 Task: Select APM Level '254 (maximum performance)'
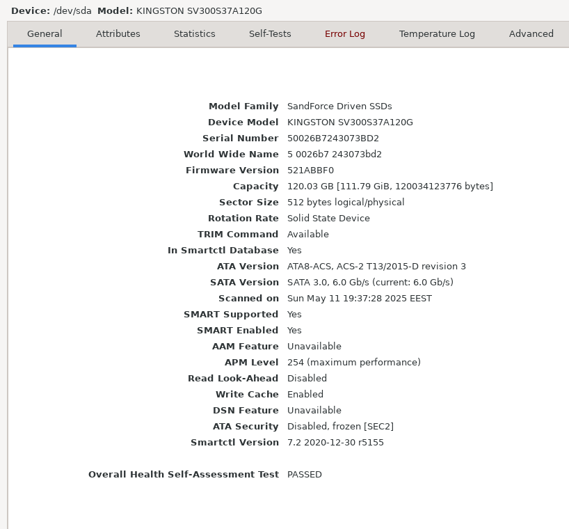pos(354,363)
